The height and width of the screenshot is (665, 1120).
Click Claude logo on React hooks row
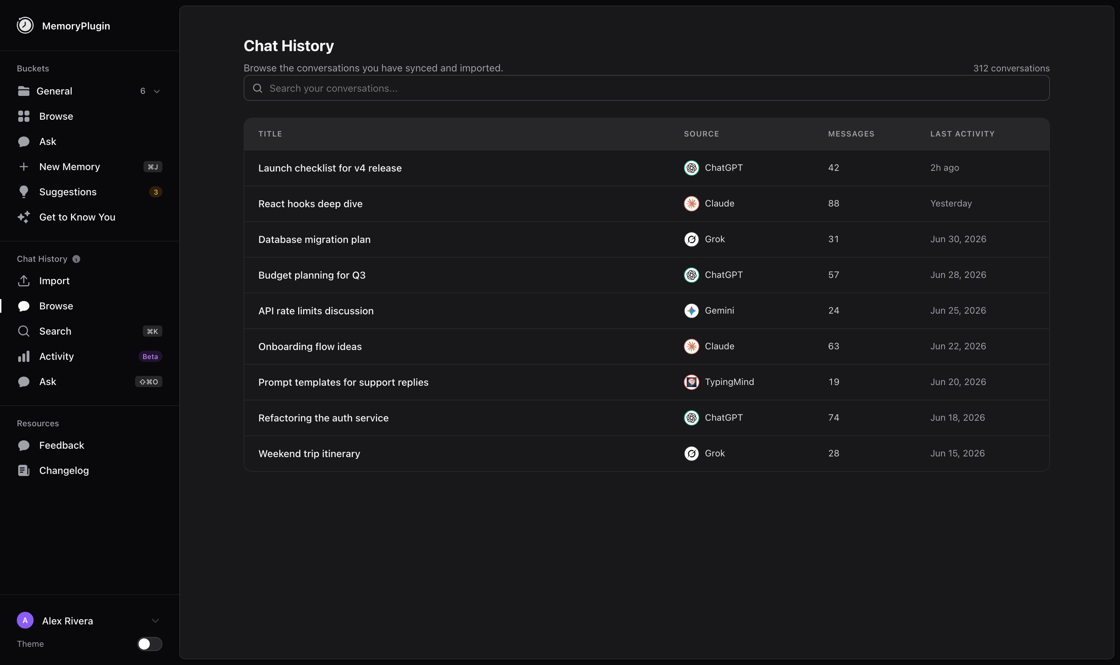691,203
